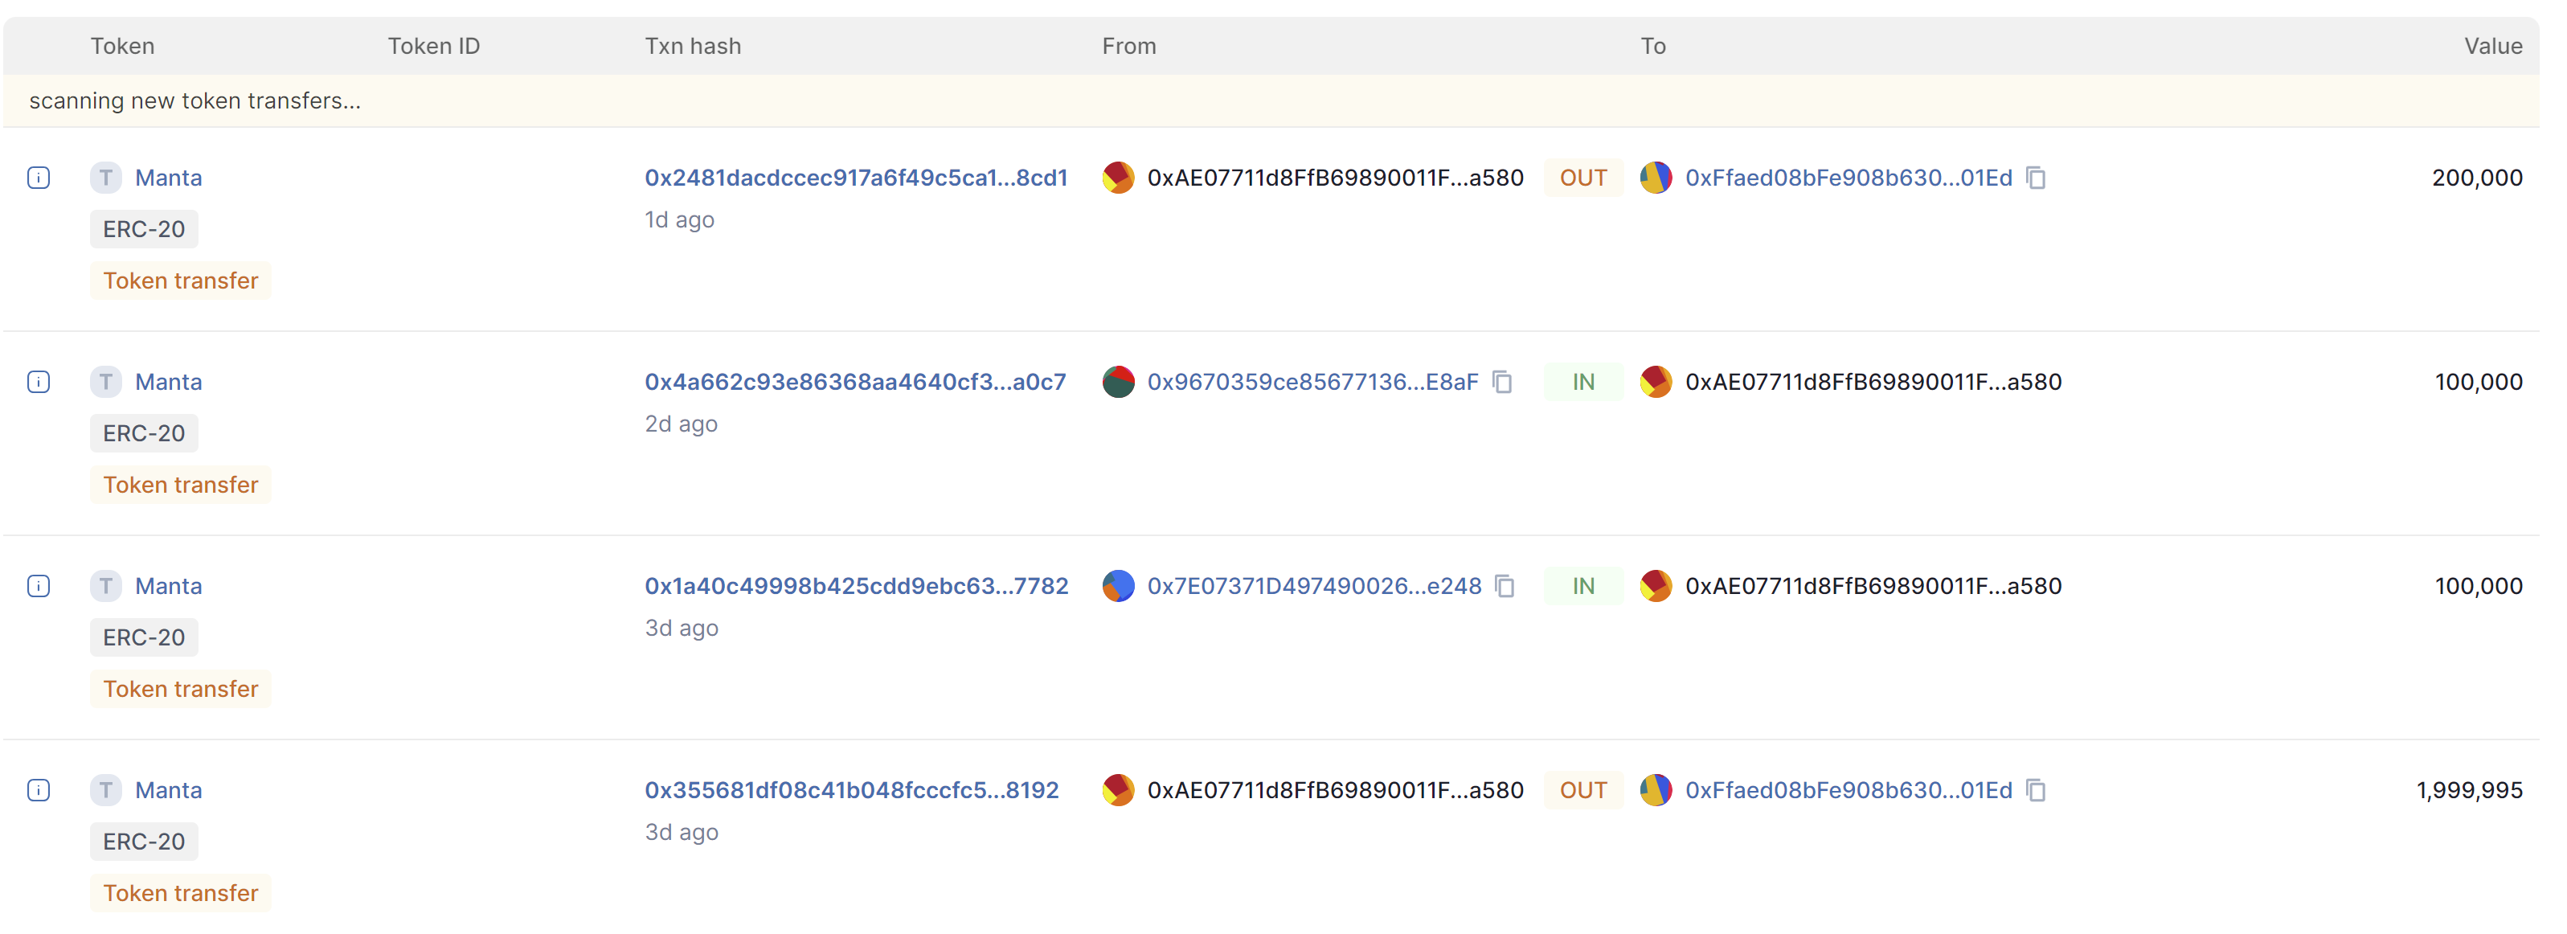The height and width of the screenshot is (934, 2567).
Task: Click the Token transfer tag on the first row
Action: pyautogui.click(x=180, y=280)
